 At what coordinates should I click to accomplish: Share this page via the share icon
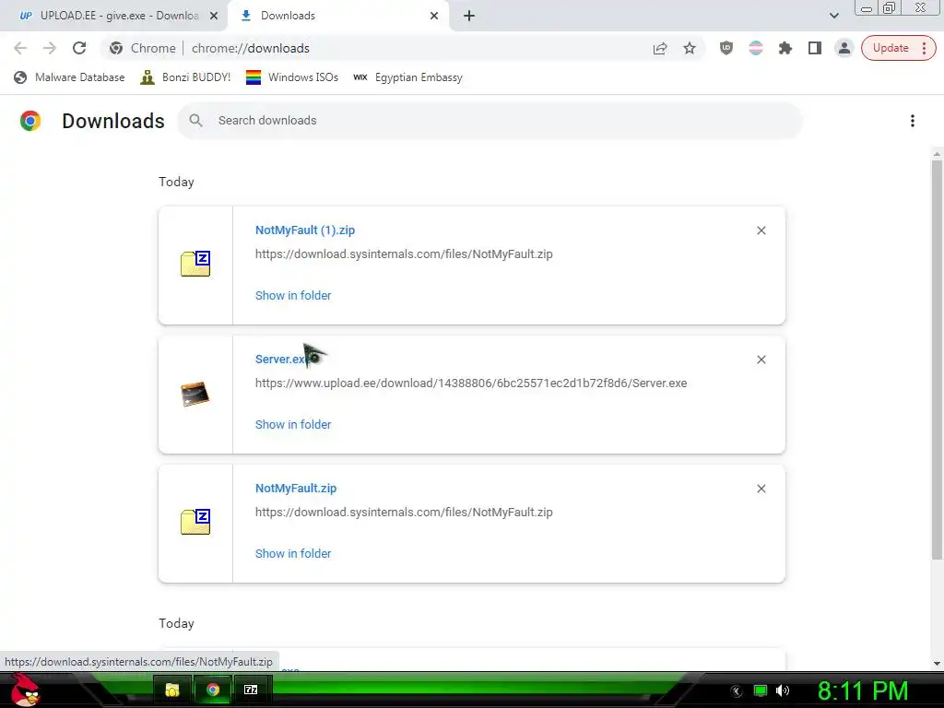coord(660,48)
